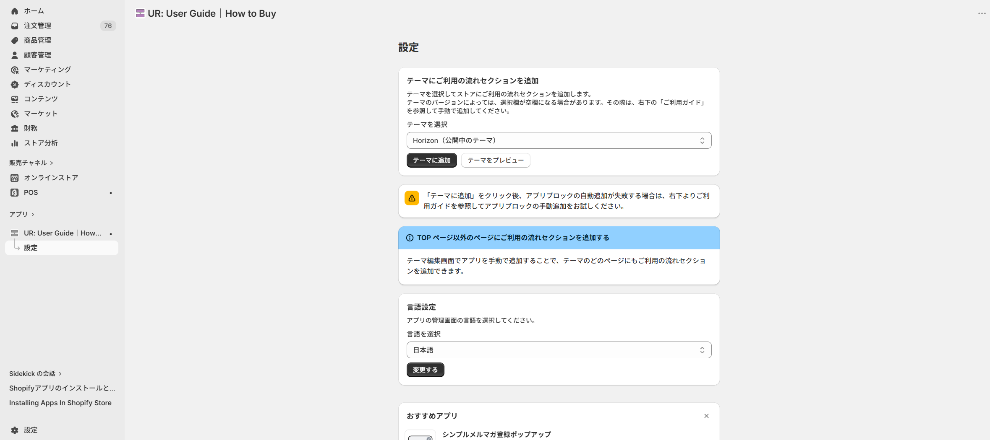The image size is (990, 440).
Task: Open the theme selection dropdown showing Horizon
Action: pyautogui.click(x=558, y=140)
